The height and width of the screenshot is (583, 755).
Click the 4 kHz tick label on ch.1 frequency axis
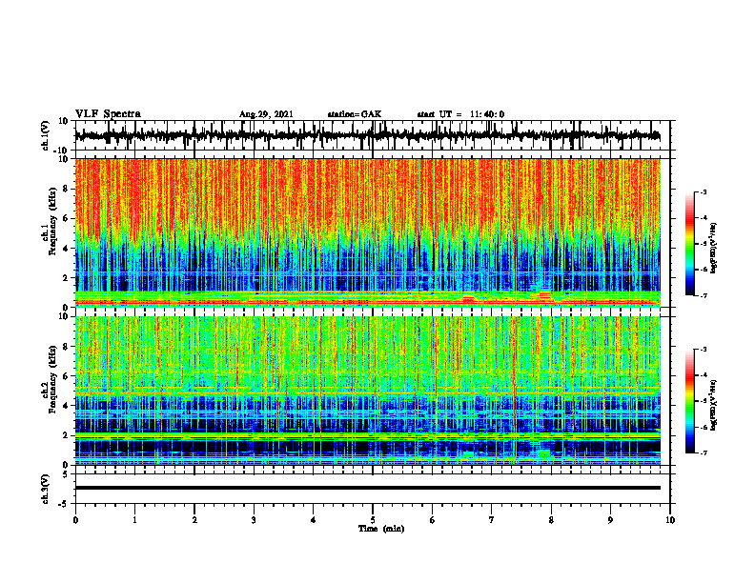(66, 249)
